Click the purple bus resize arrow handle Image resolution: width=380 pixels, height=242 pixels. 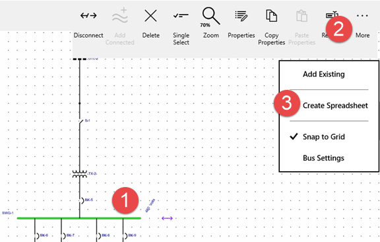tap(167, 218)
